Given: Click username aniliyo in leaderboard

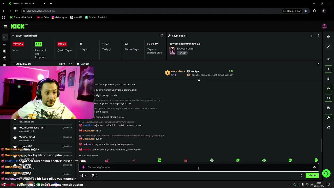Looking at the screenshot, I should coord(195,71).
